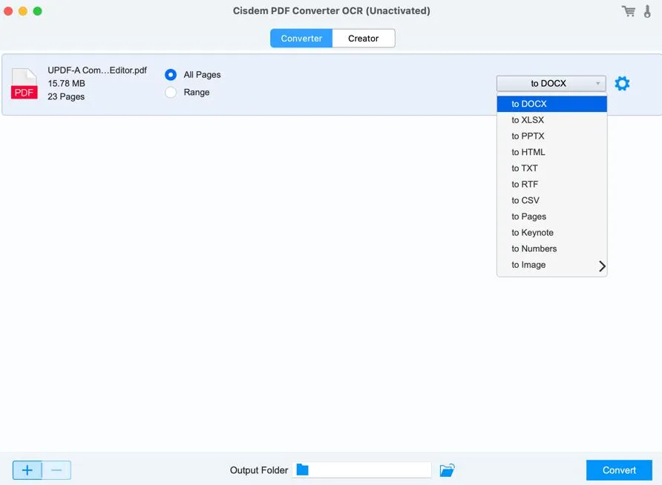Add a file with plus button

point(27,470)
